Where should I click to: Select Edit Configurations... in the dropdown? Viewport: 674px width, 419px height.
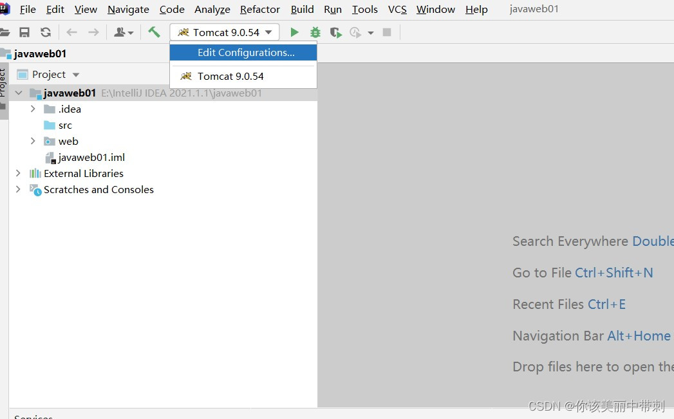click(243, 52)
